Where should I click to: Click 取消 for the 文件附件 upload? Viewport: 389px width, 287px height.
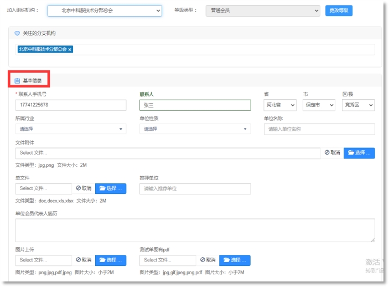[x=332, y=152]
